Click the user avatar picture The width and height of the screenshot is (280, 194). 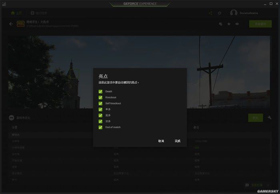(234, 13)
